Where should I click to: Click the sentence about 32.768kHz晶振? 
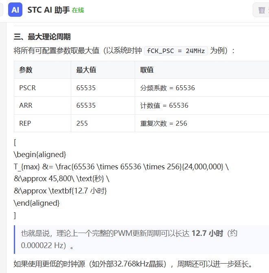tap(133, 264)
